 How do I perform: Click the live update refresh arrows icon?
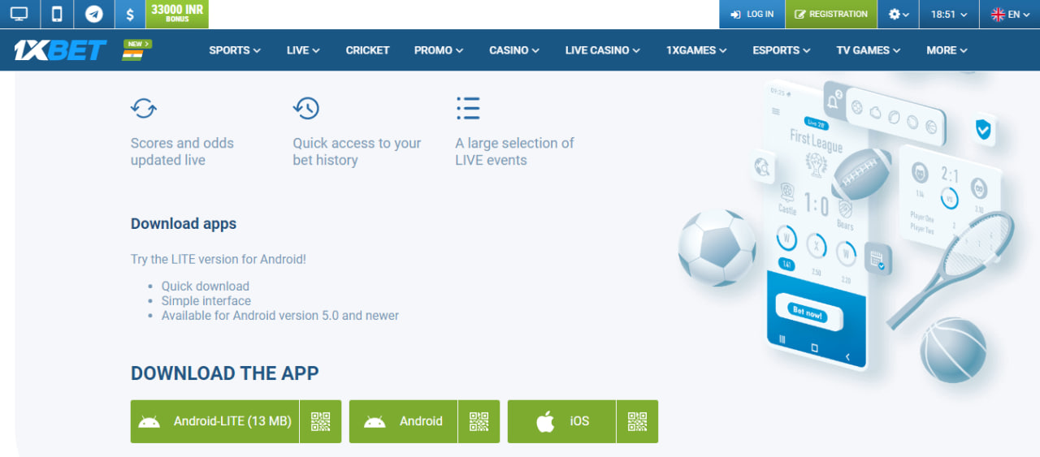point(144,108)
